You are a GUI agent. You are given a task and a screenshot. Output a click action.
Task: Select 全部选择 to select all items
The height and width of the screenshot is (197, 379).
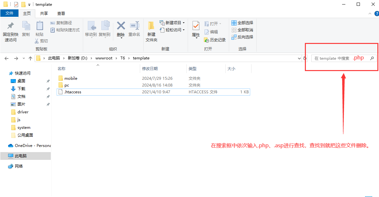[x=242, y=23]
